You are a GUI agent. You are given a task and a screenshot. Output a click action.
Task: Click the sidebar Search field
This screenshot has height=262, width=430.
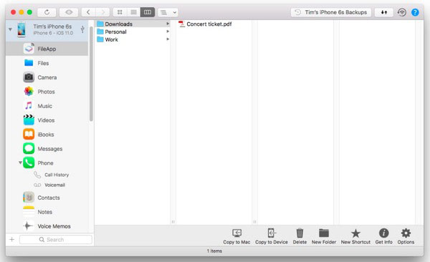(x=56, y=240)
